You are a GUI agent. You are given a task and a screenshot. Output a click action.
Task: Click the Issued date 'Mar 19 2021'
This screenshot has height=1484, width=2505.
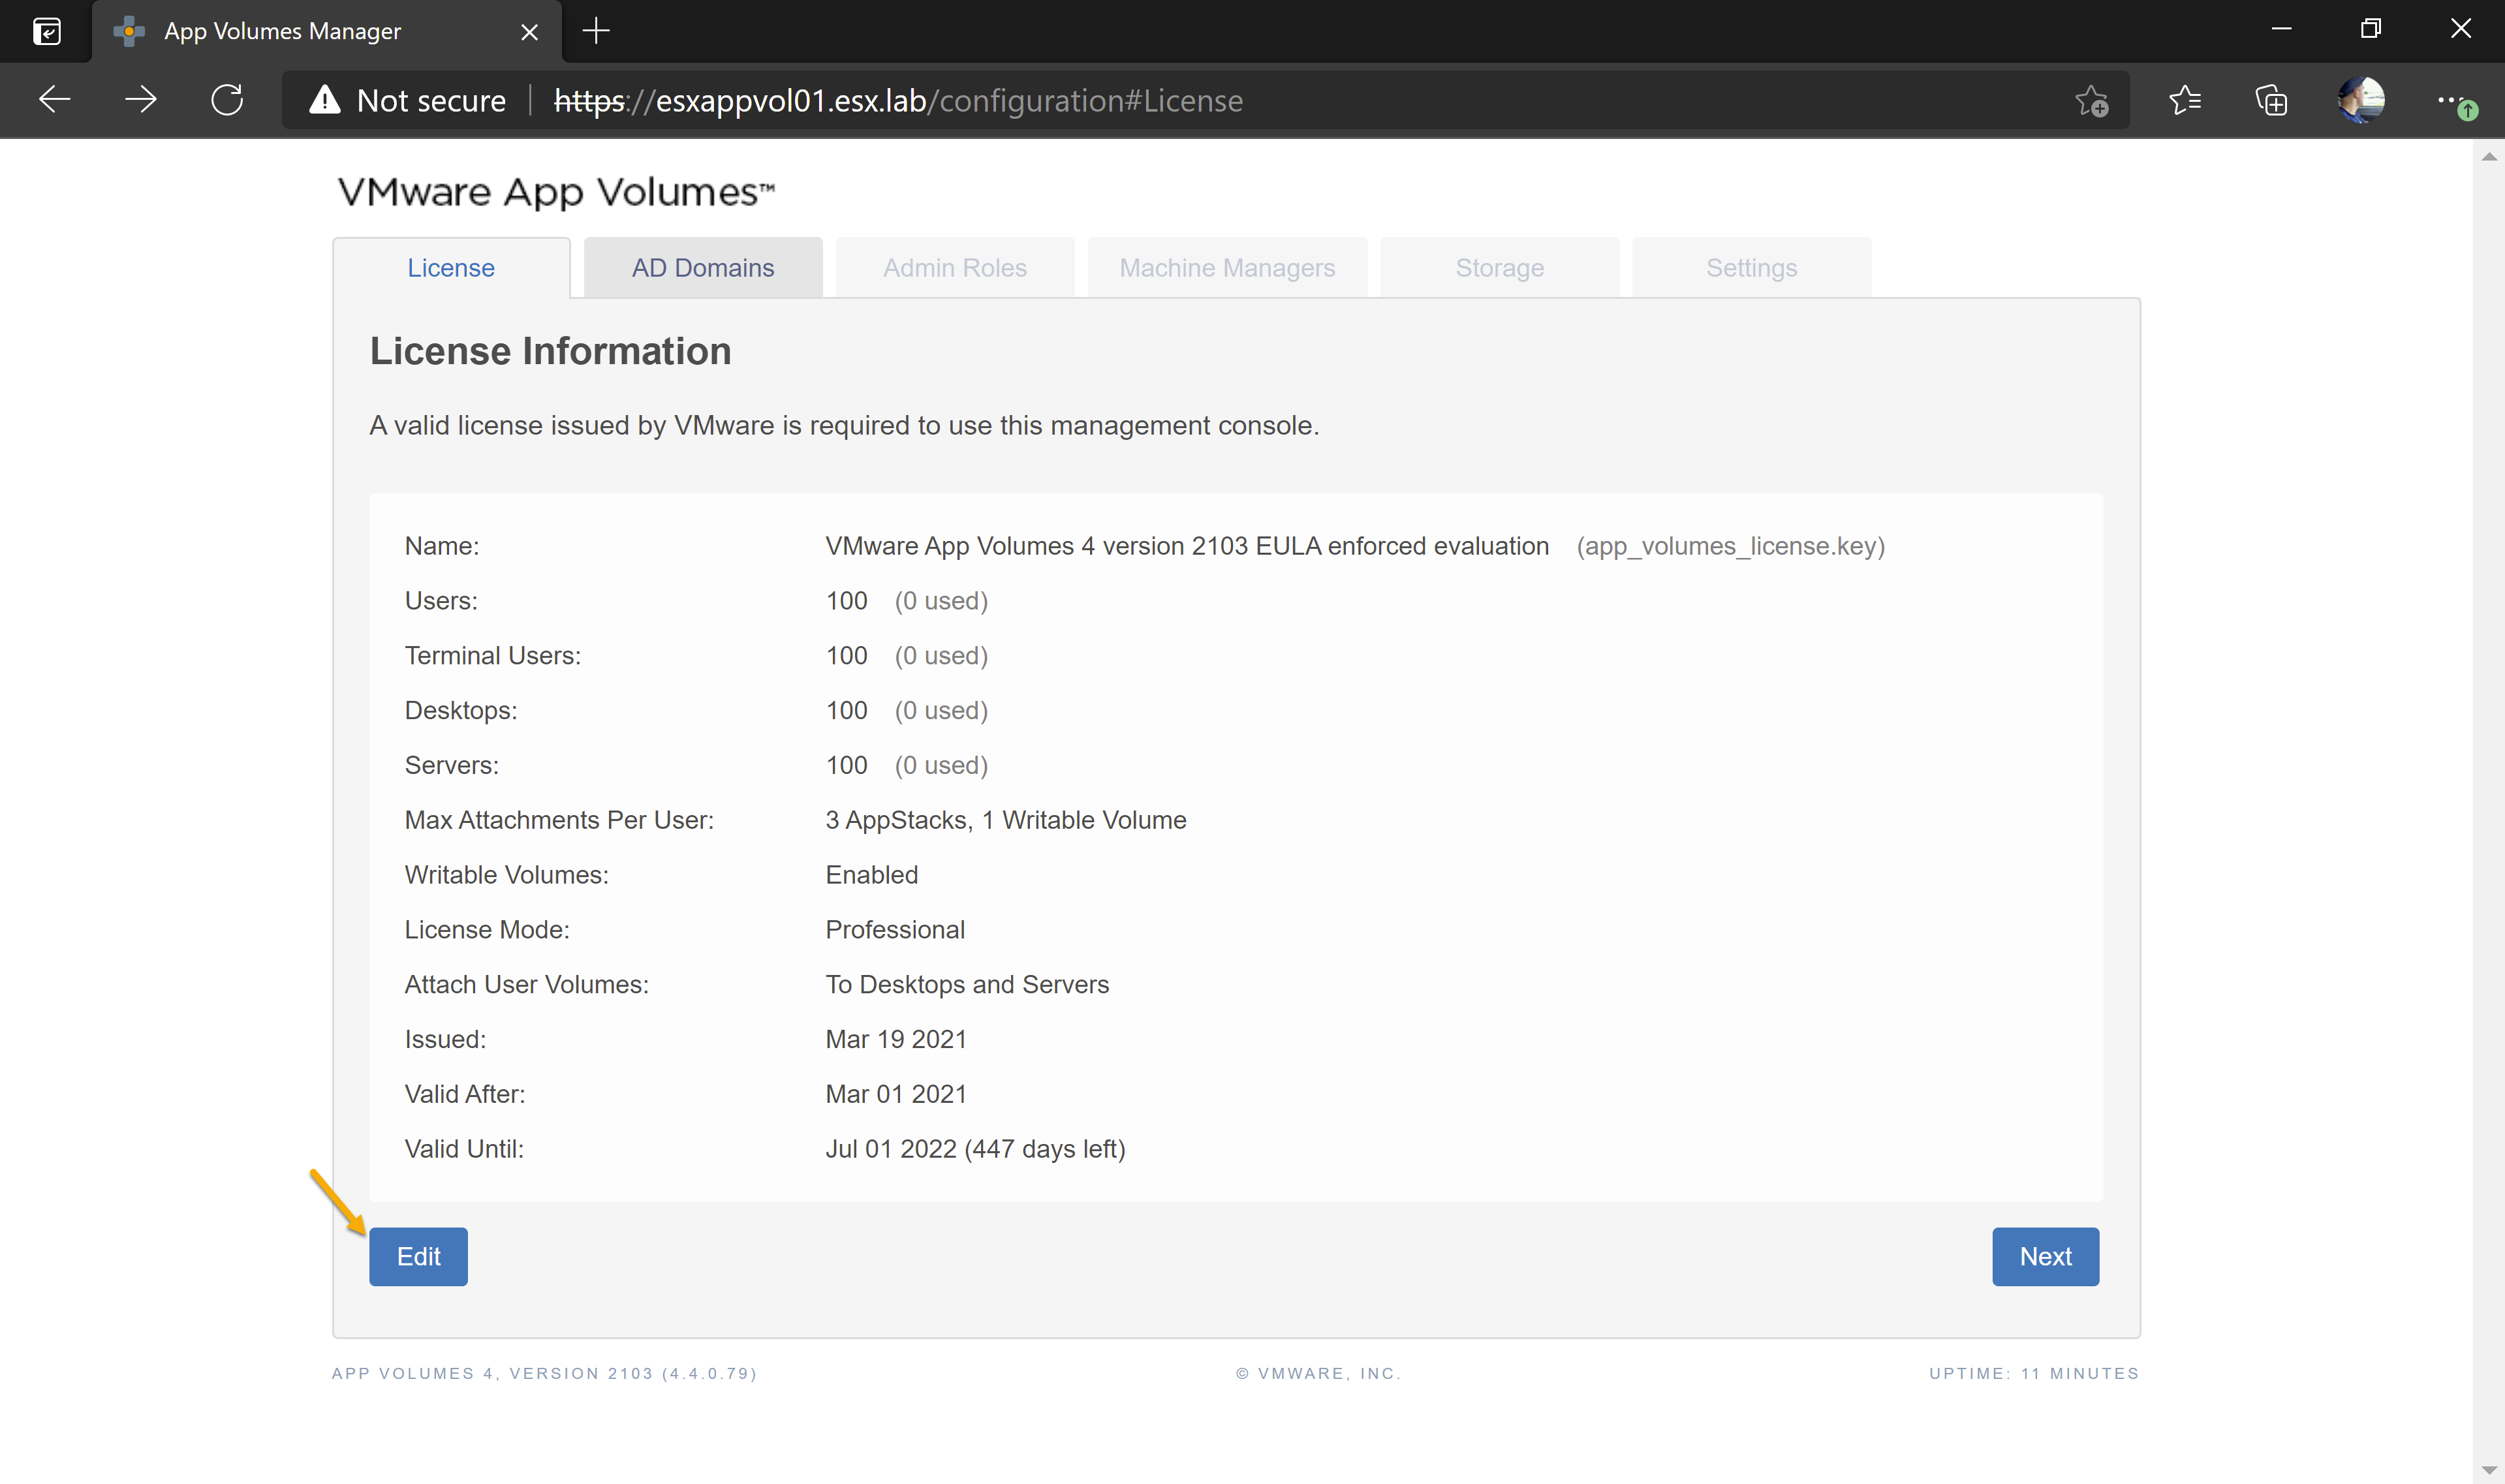(x=895, y=1040)
